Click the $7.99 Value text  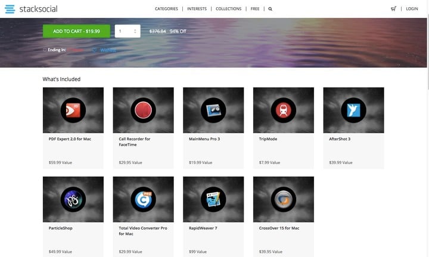tap(269, 162)
